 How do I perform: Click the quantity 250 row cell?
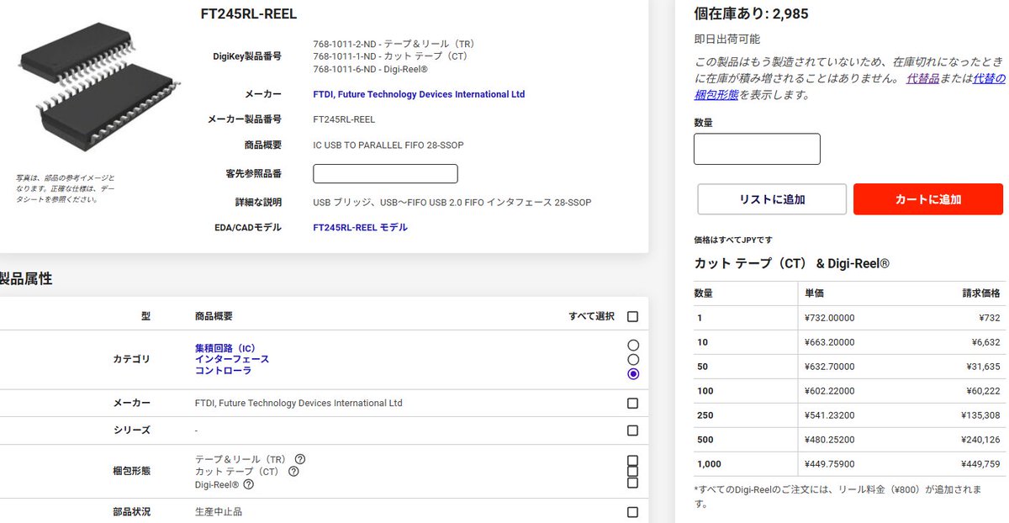(744, 415)
